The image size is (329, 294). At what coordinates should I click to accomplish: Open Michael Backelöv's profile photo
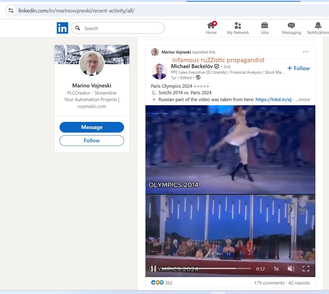coord(159,71)
